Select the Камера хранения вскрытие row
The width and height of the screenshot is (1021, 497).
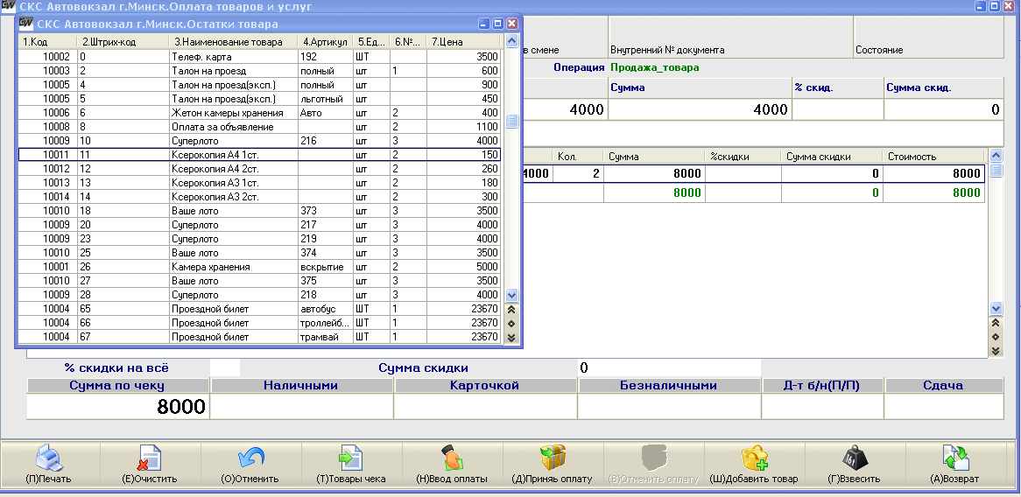pos(259,267)
